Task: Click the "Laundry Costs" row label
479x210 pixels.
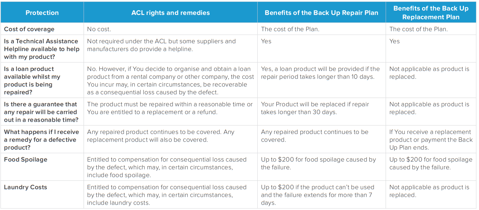Action: click(x=26, y=187)
